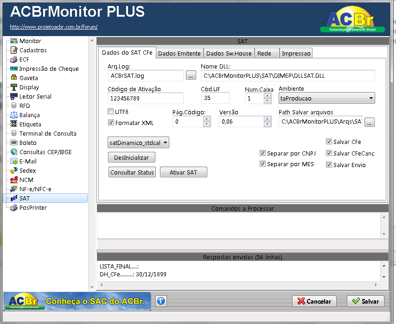Image resolution: width=396 pixels, height=324 pixels.
Task: Click the sidebar scroll-down arrow
Action: (x=92, y=287)
